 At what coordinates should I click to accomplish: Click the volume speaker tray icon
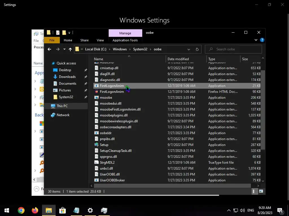point(242,210)
